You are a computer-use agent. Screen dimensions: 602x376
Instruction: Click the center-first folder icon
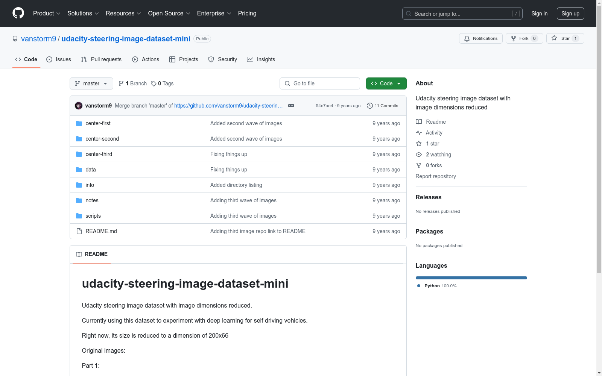click(x=79, y=123)
